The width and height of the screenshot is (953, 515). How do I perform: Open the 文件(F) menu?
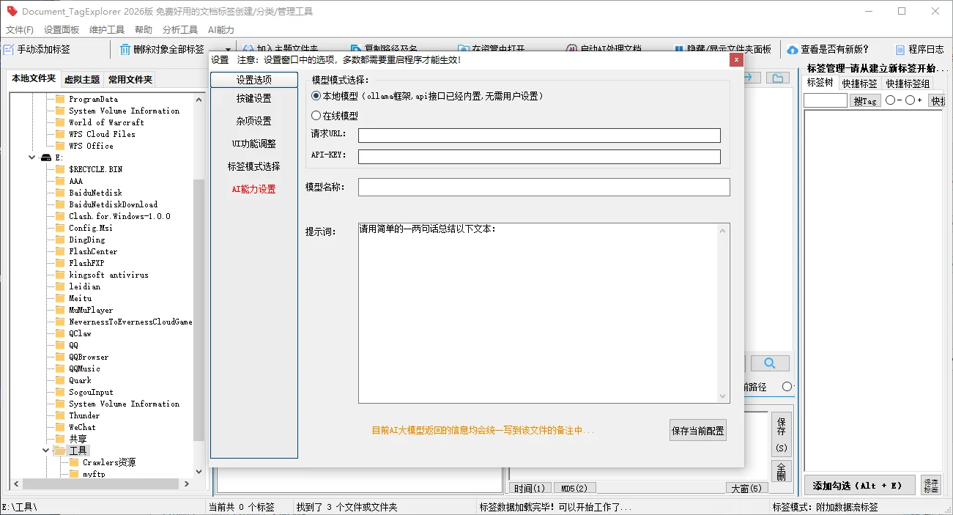(x=20, y=30)
